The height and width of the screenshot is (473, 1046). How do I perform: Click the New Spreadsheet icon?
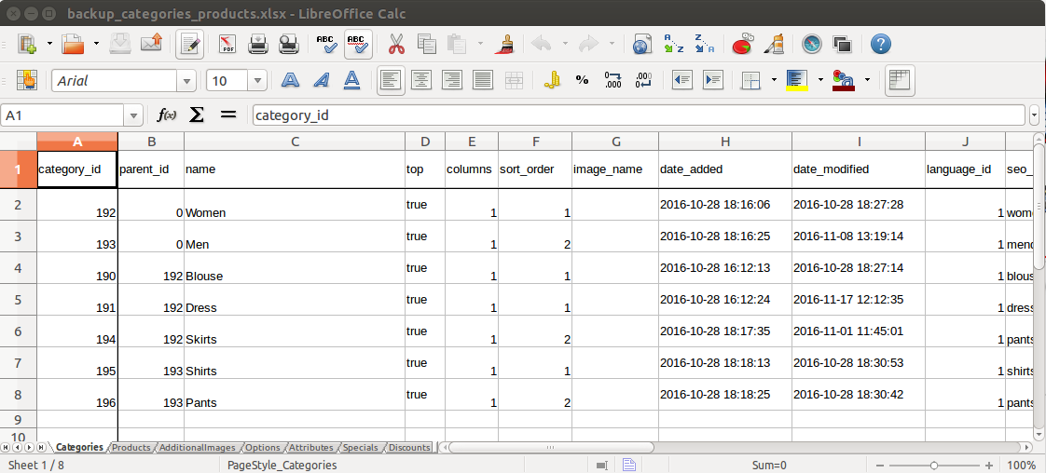[x=27, y=44]
